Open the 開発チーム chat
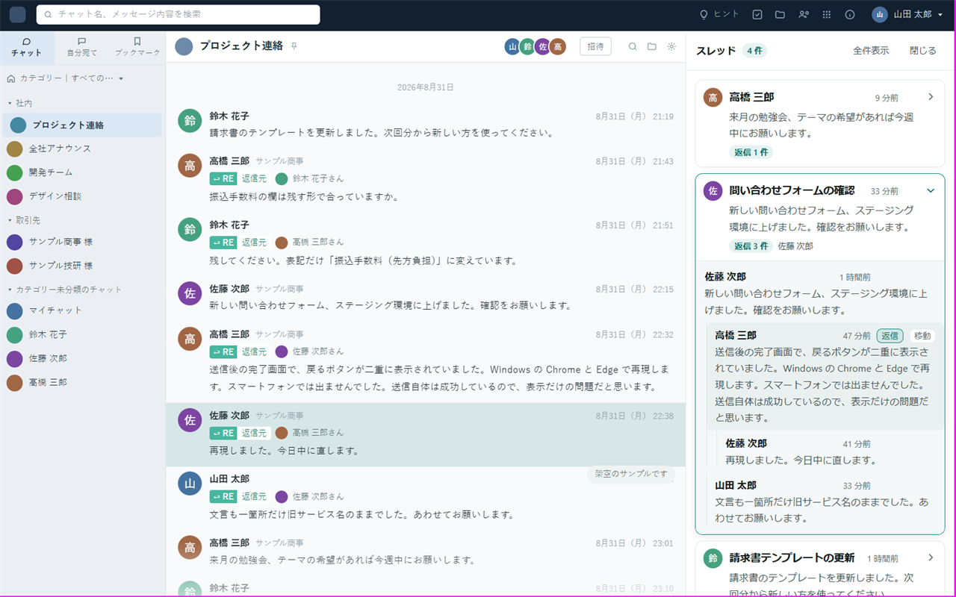956x597 pixels. click(82, 172)
